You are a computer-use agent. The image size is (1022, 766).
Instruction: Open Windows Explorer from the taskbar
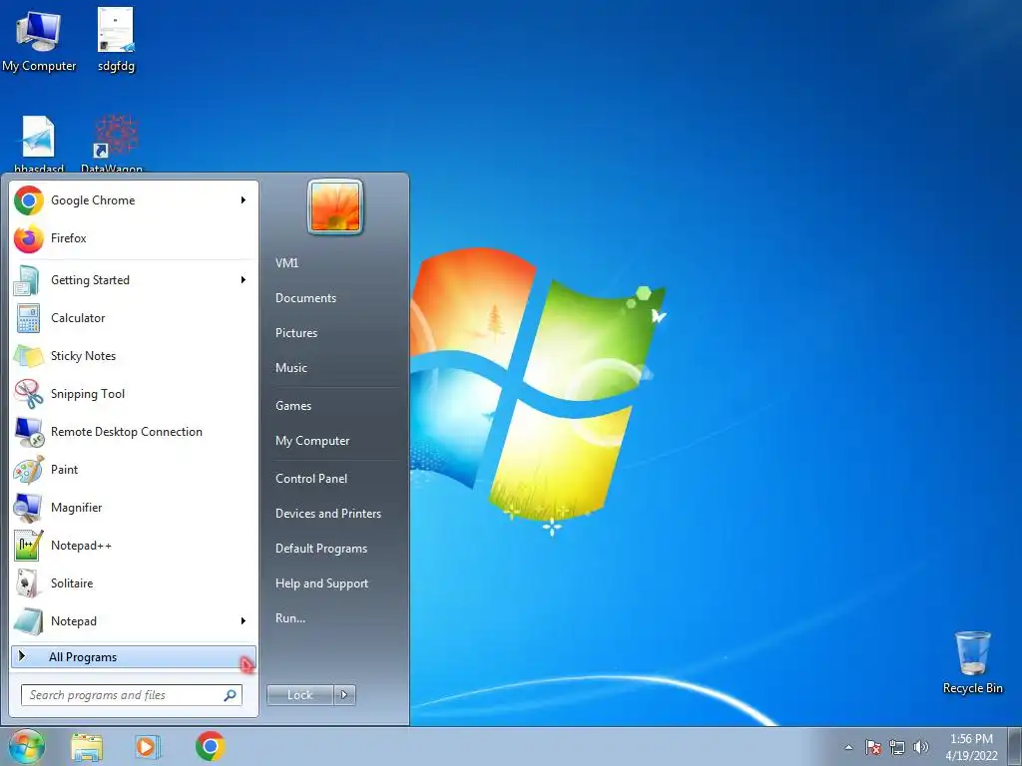[x=87, y=747]
